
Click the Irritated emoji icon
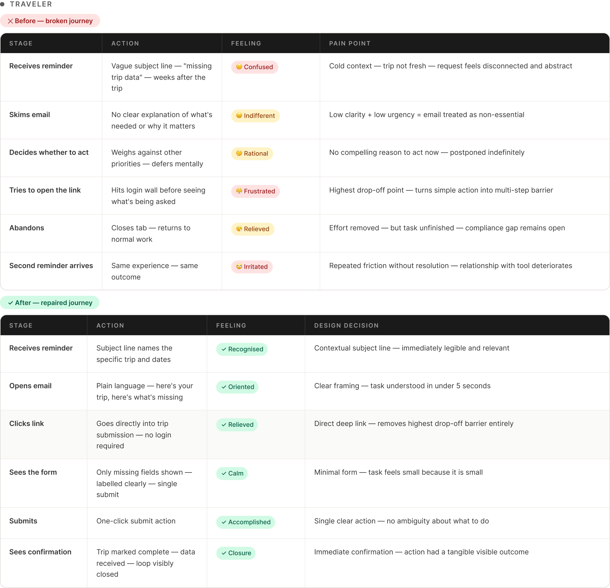(x=239, y=266)
